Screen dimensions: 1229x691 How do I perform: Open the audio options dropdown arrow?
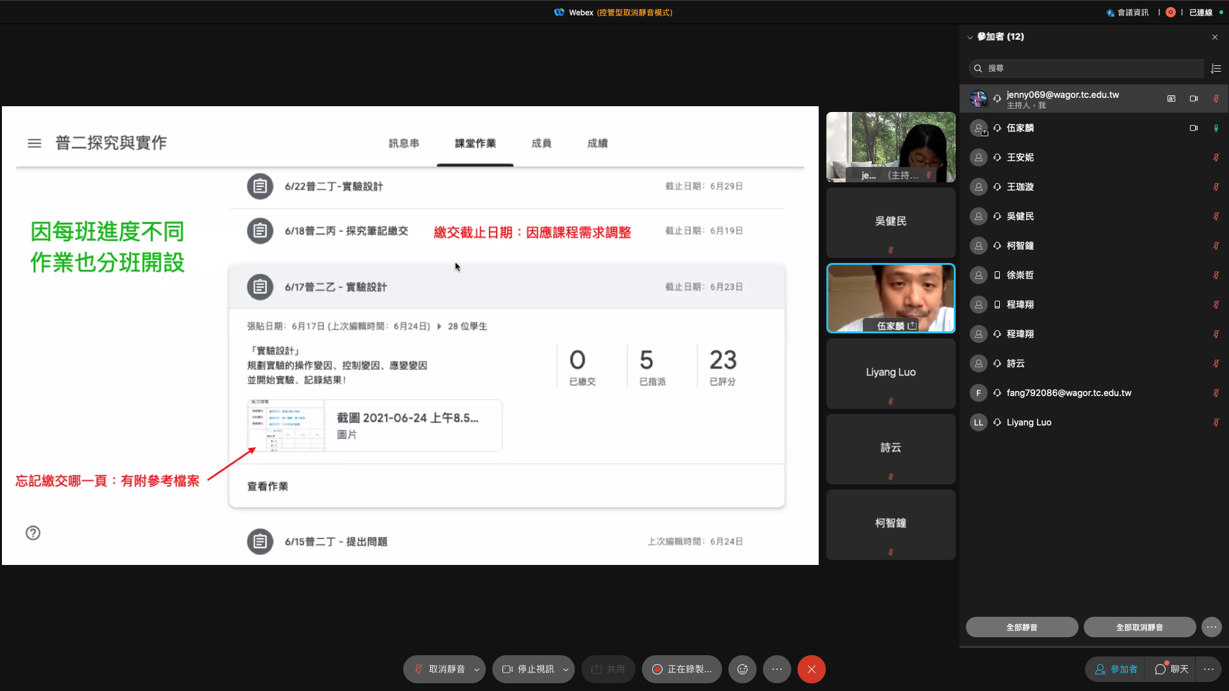pyautogui.click(x=477, y=669)
